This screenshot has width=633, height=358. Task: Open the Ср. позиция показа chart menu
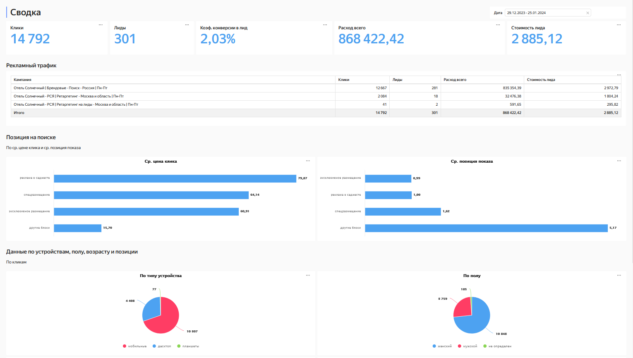(x=619, y=161)
